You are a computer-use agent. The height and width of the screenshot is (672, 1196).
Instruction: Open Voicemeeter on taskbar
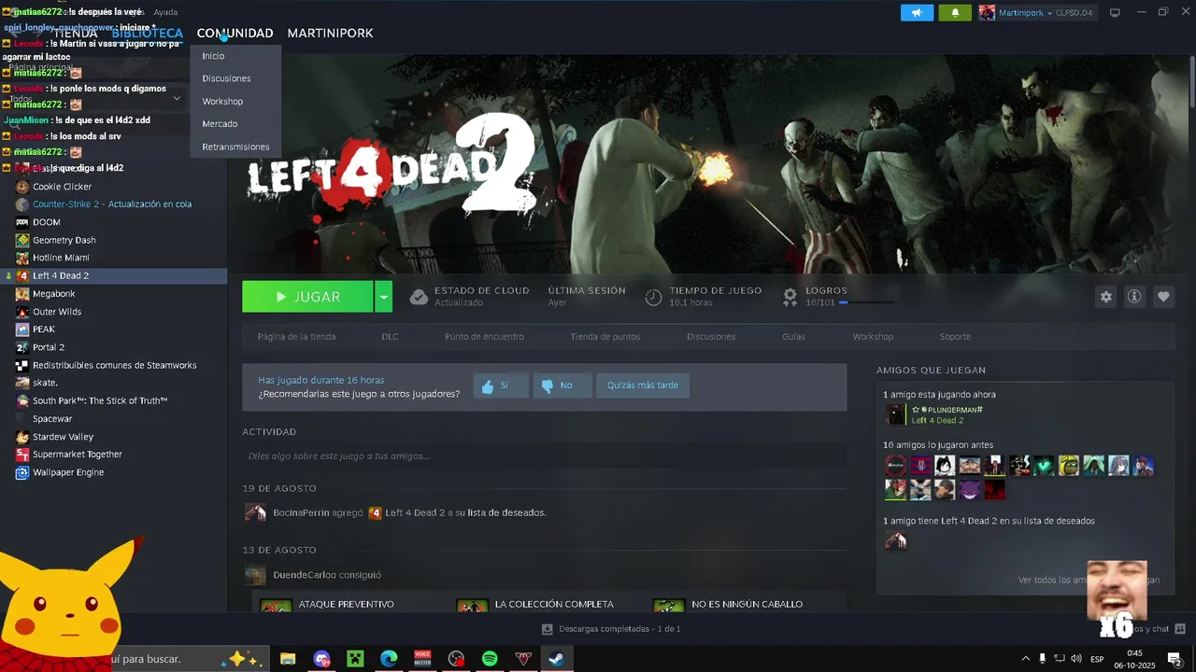tap(422, 659)
